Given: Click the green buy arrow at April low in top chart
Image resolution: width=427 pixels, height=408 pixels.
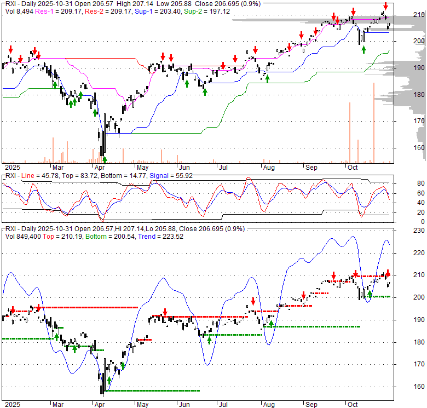Looking at the screenshot, I should 105,160.
